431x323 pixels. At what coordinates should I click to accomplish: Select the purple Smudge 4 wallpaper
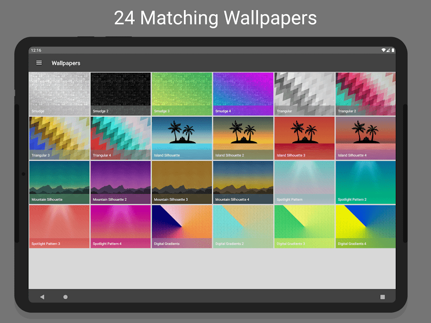point(243,94)
